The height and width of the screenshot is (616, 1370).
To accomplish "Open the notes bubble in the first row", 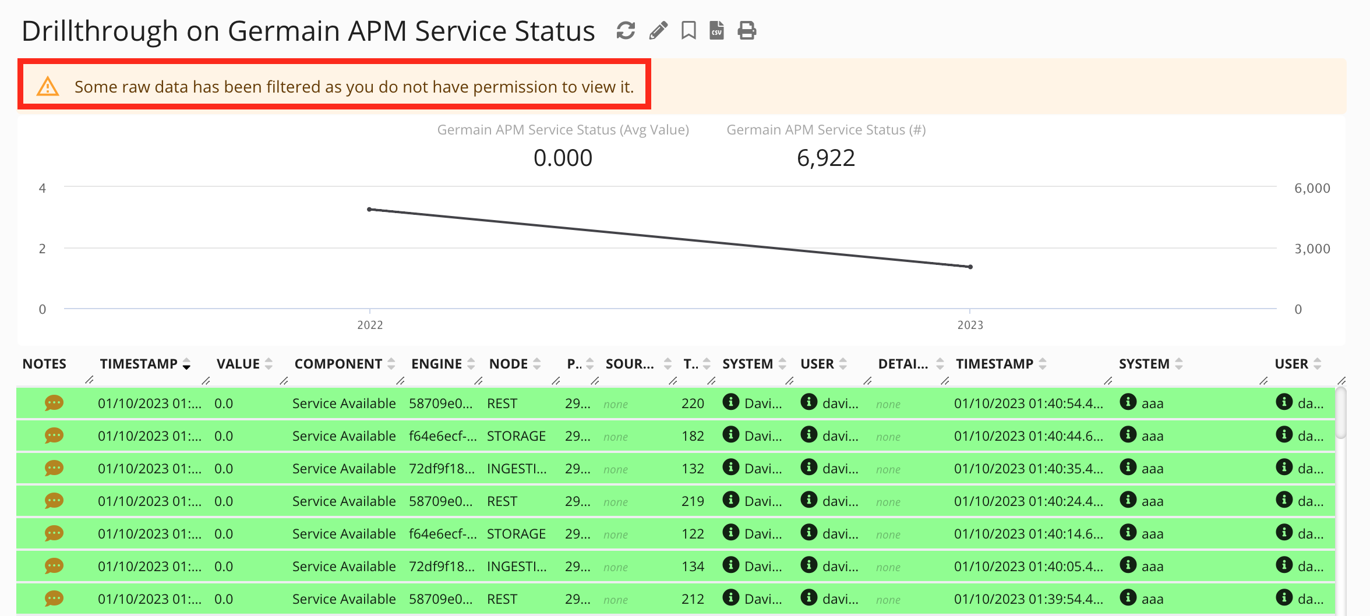I will (54, 403).
